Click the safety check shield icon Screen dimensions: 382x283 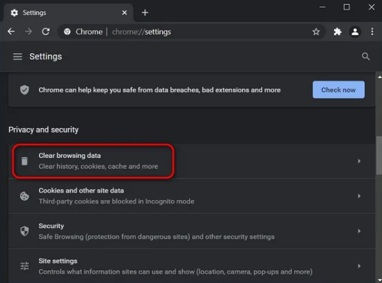click(24, 90)
